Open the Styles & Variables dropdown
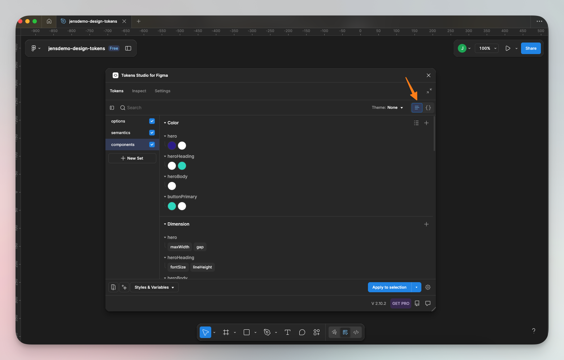The image size is (564, 360). (x=154, y=287)
